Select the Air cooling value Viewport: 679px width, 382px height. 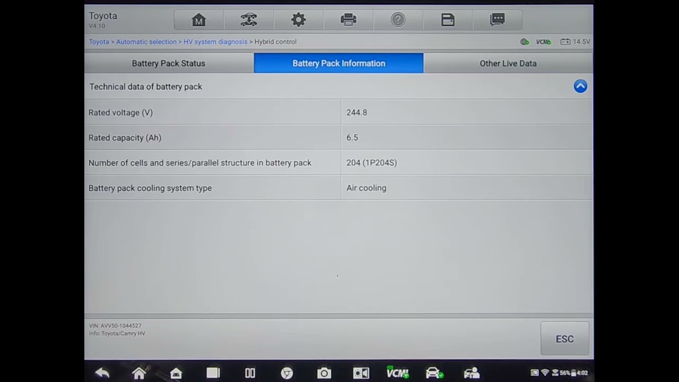point(366,188)
